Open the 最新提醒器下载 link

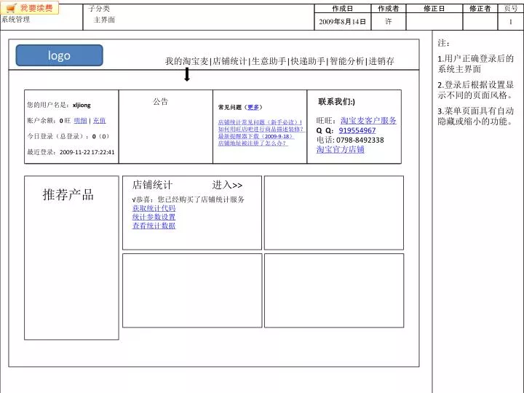click(255, 136)
